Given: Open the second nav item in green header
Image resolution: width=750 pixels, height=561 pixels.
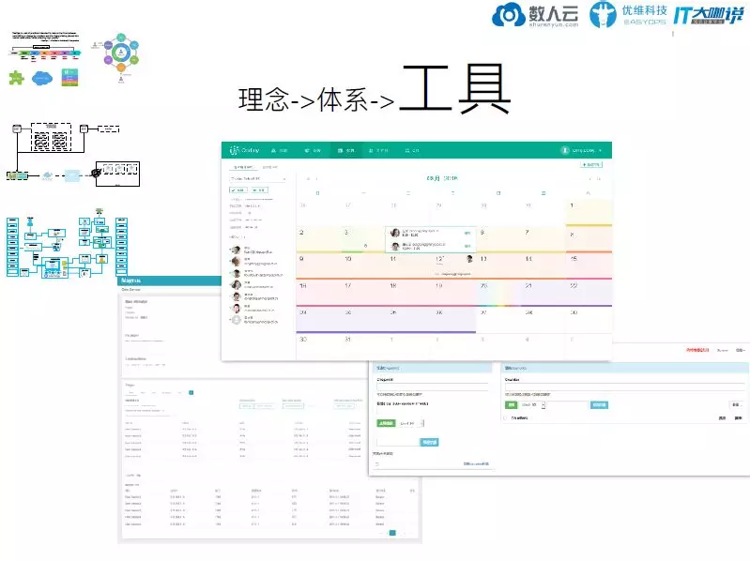Looking at the screenshot, I should tap(313, 150).
